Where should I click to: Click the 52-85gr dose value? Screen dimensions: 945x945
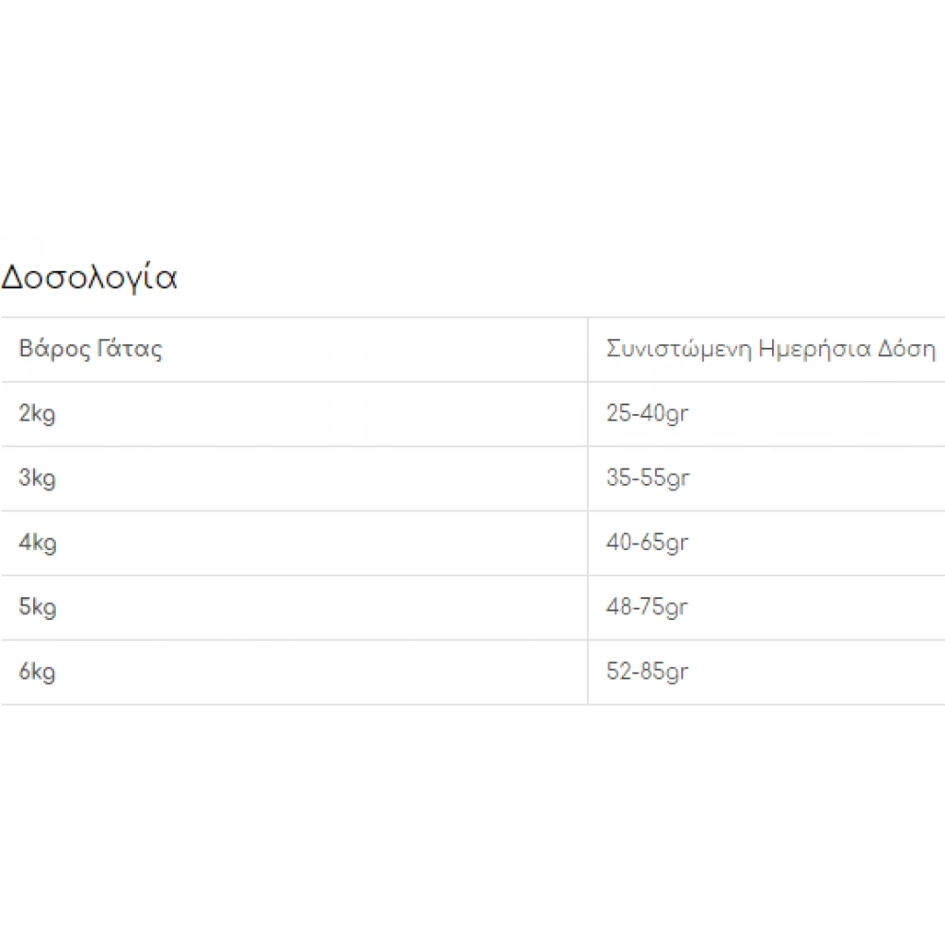pyautogui.click(x=647, y=672)
